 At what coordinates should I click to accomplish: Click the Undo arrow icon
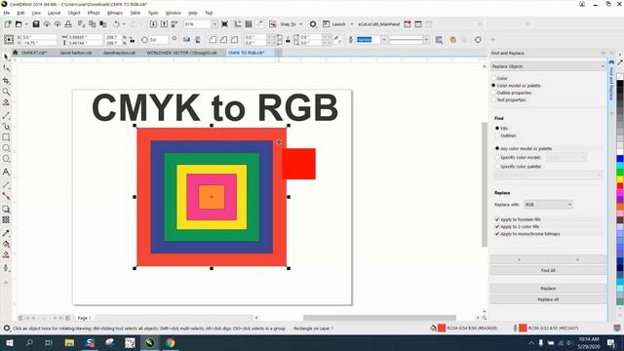[116, 24]
